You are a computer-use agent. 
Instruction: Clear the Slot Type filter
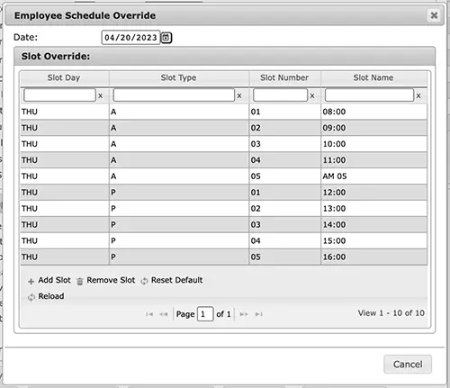[239, 95]
